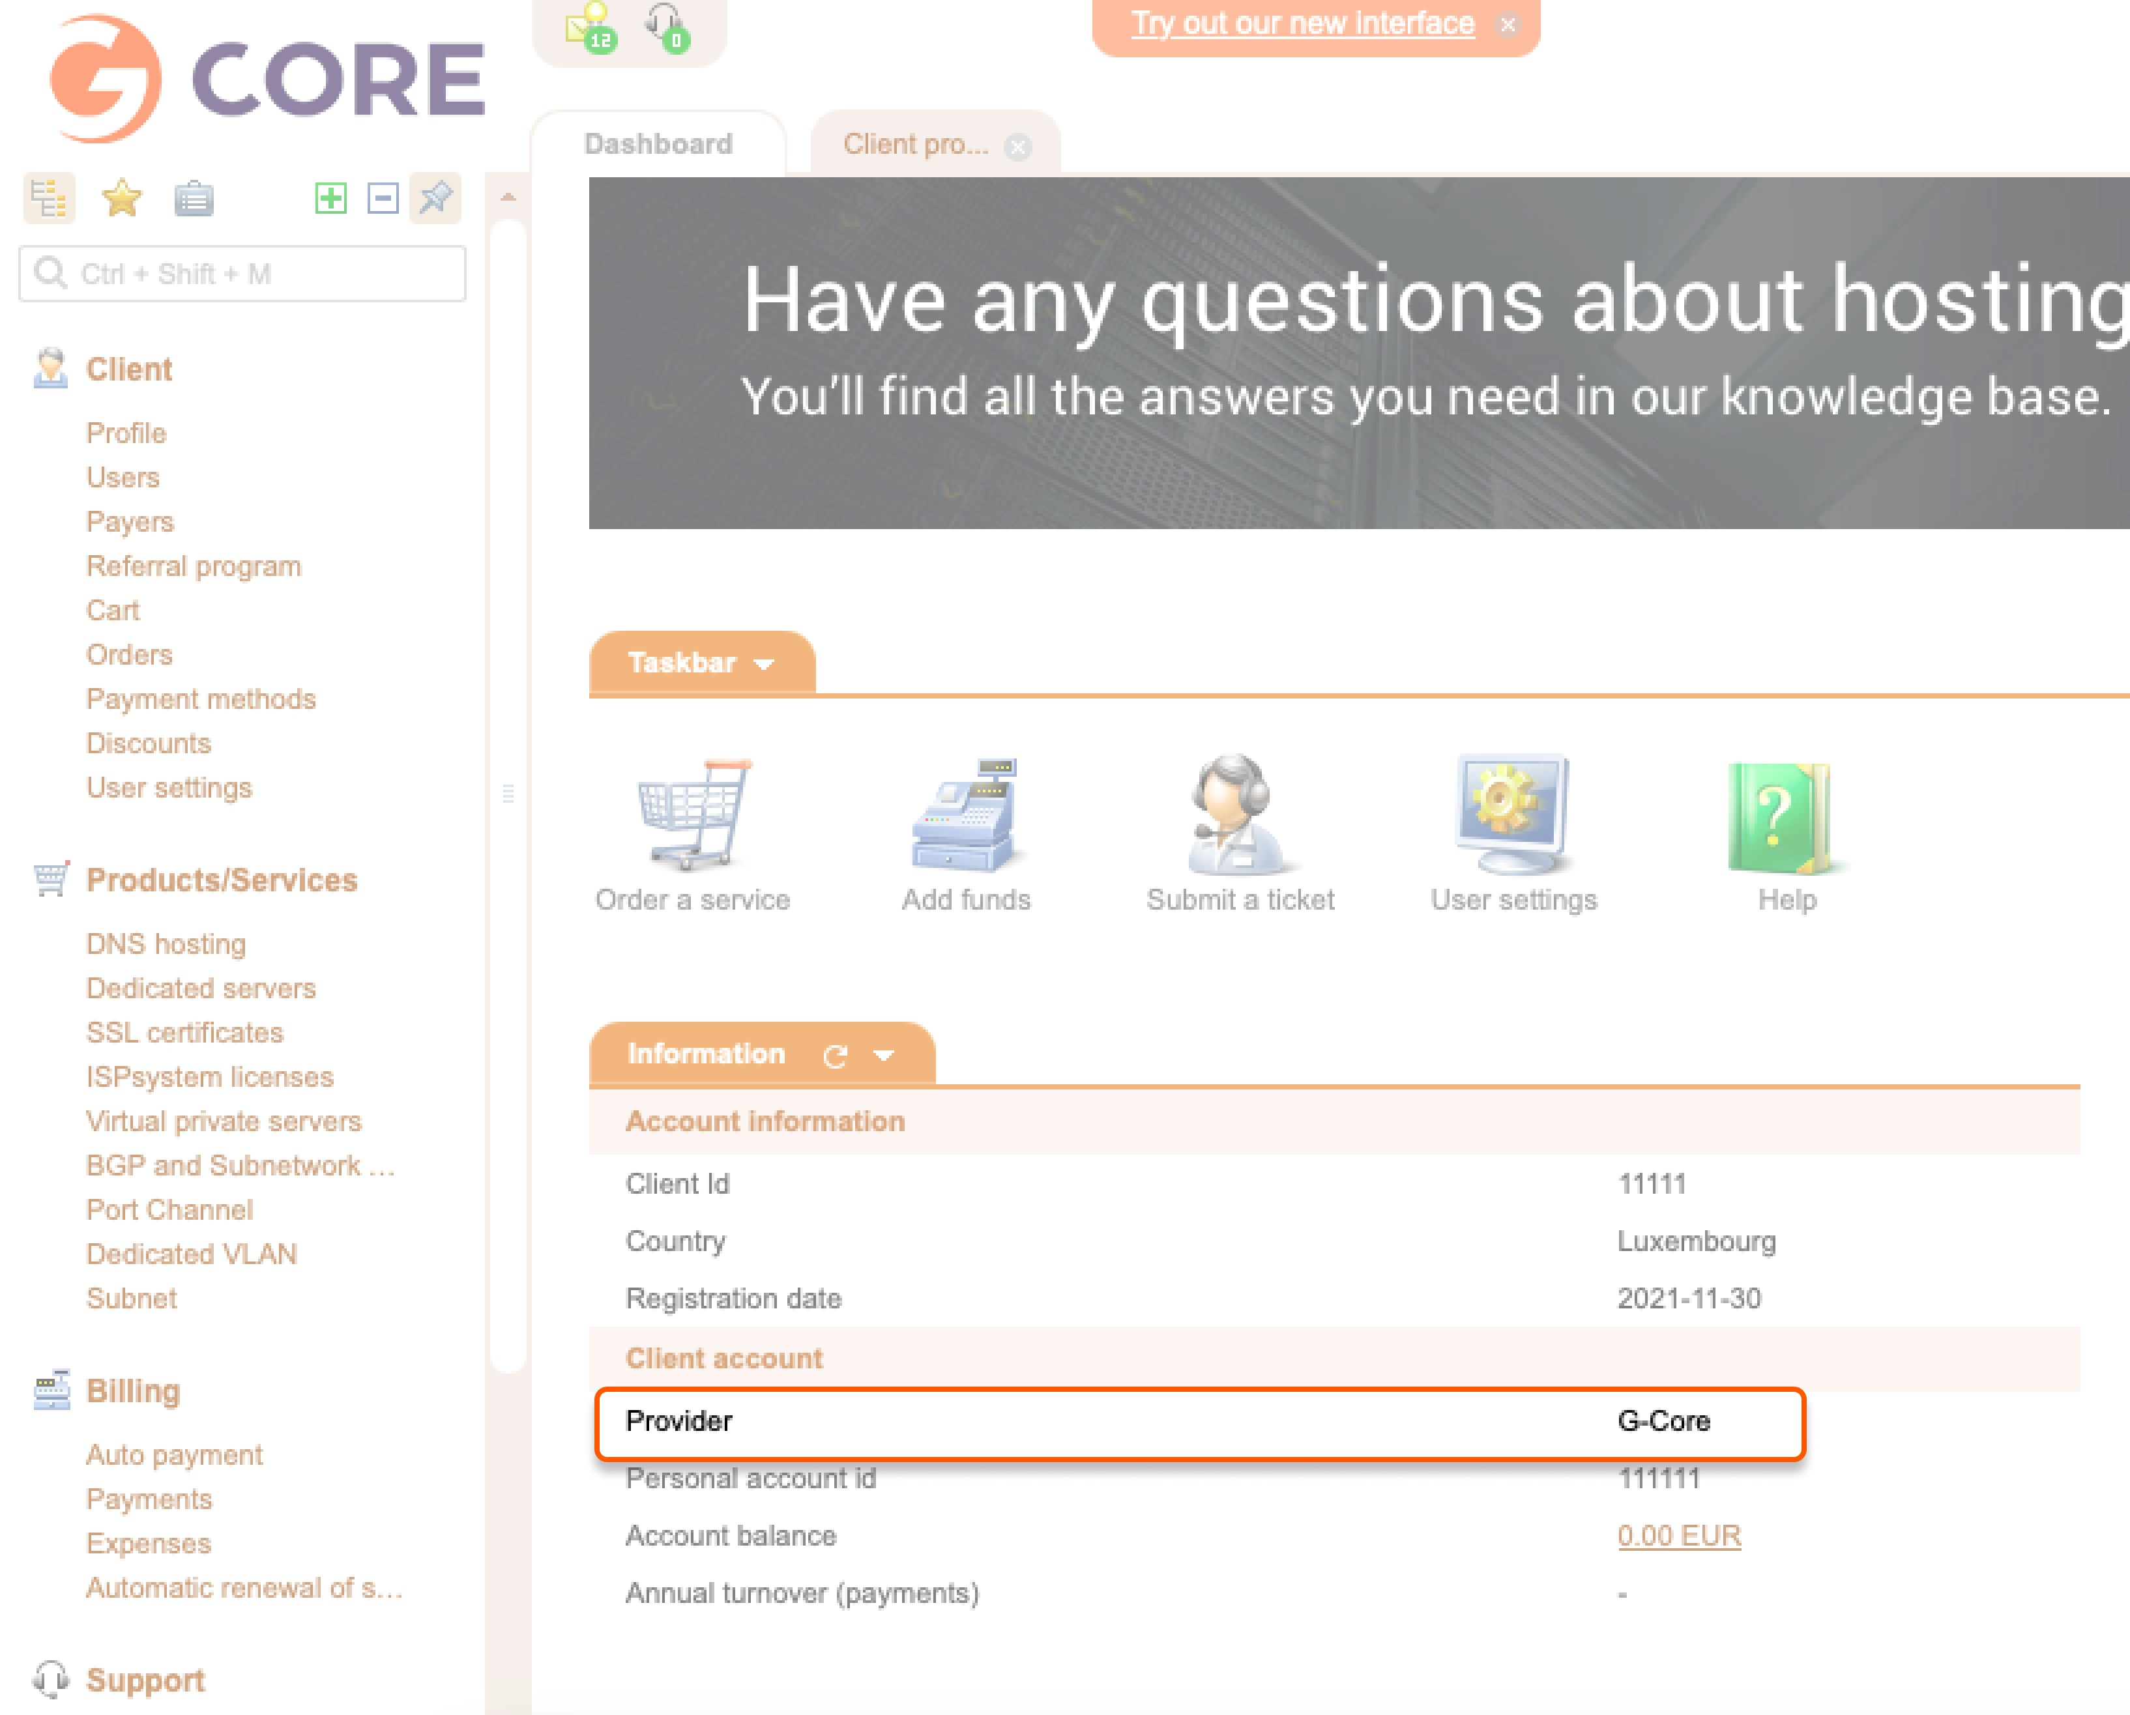Collapse all menu groups with the minus icon
2130x1715 pixels.
[x=383, y=199]
